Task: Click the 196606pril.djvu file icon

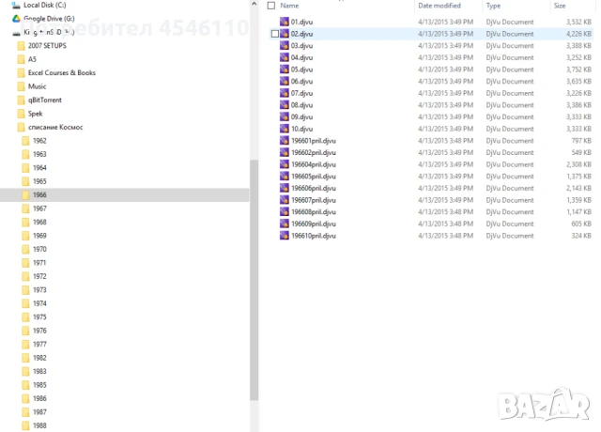Action: click(284, 188)
